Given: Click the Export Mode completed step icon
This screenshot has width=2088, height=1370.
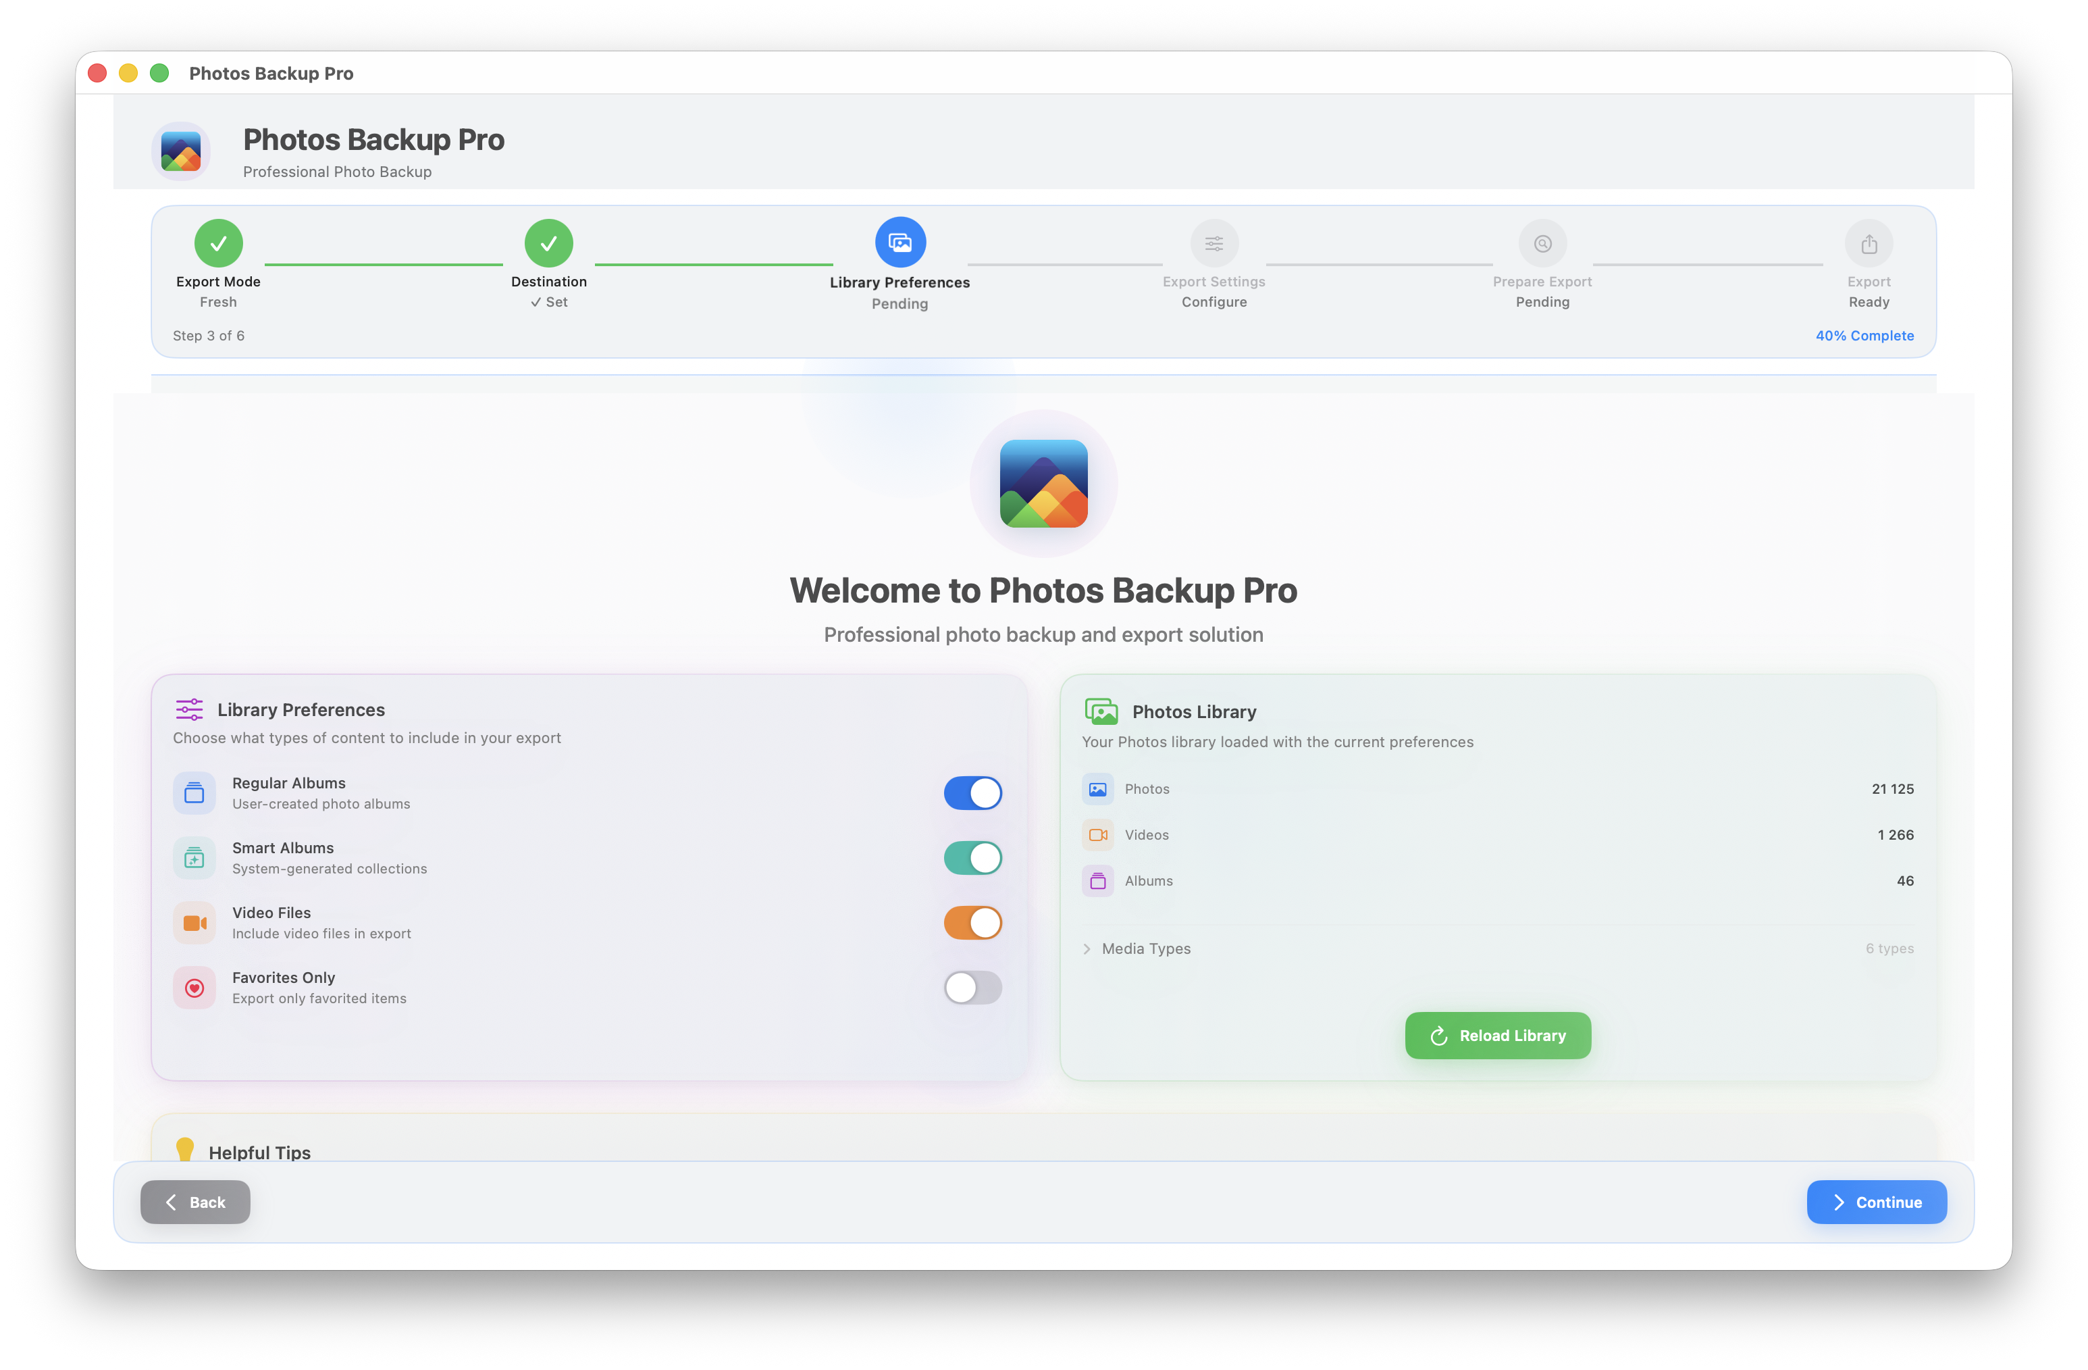Looking at the screenshot, I should [218, 243].
